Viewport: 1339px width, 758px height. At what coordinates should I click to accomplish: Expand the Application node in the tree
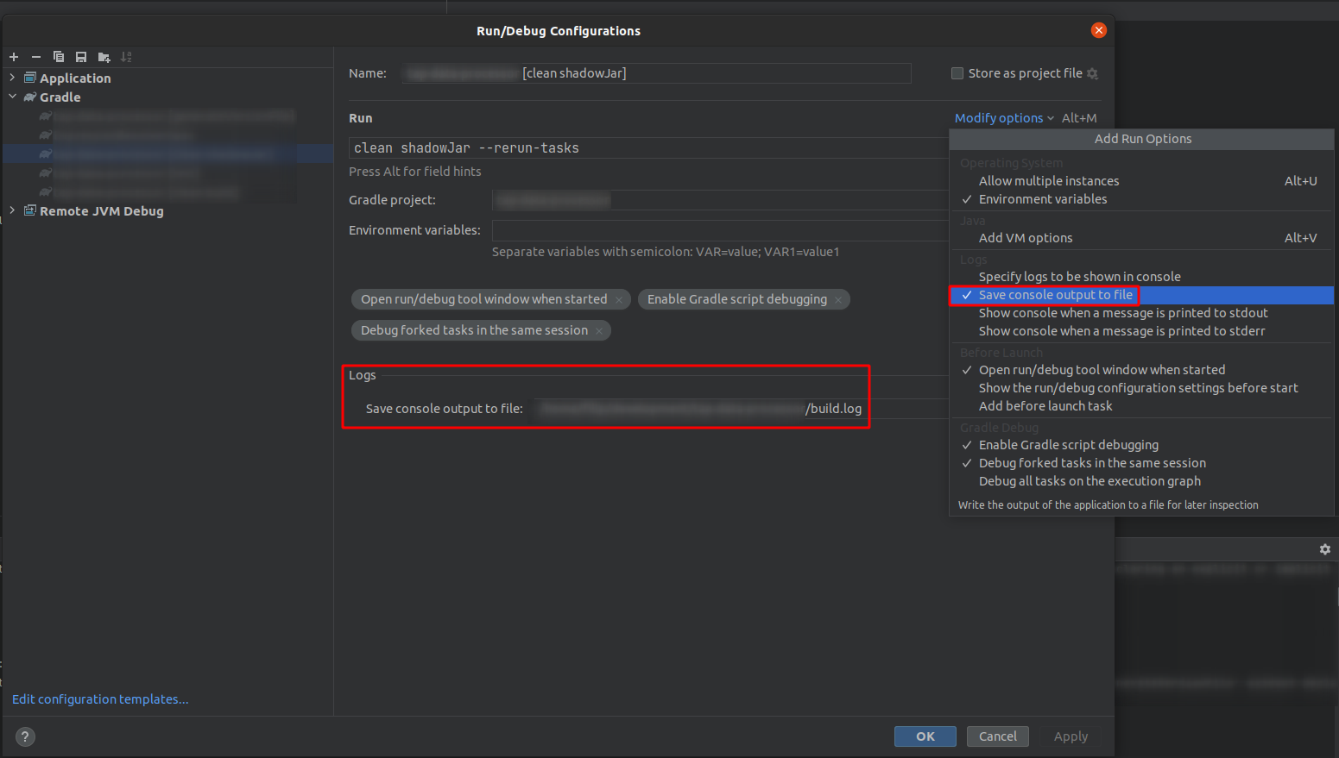pos(12,78)
